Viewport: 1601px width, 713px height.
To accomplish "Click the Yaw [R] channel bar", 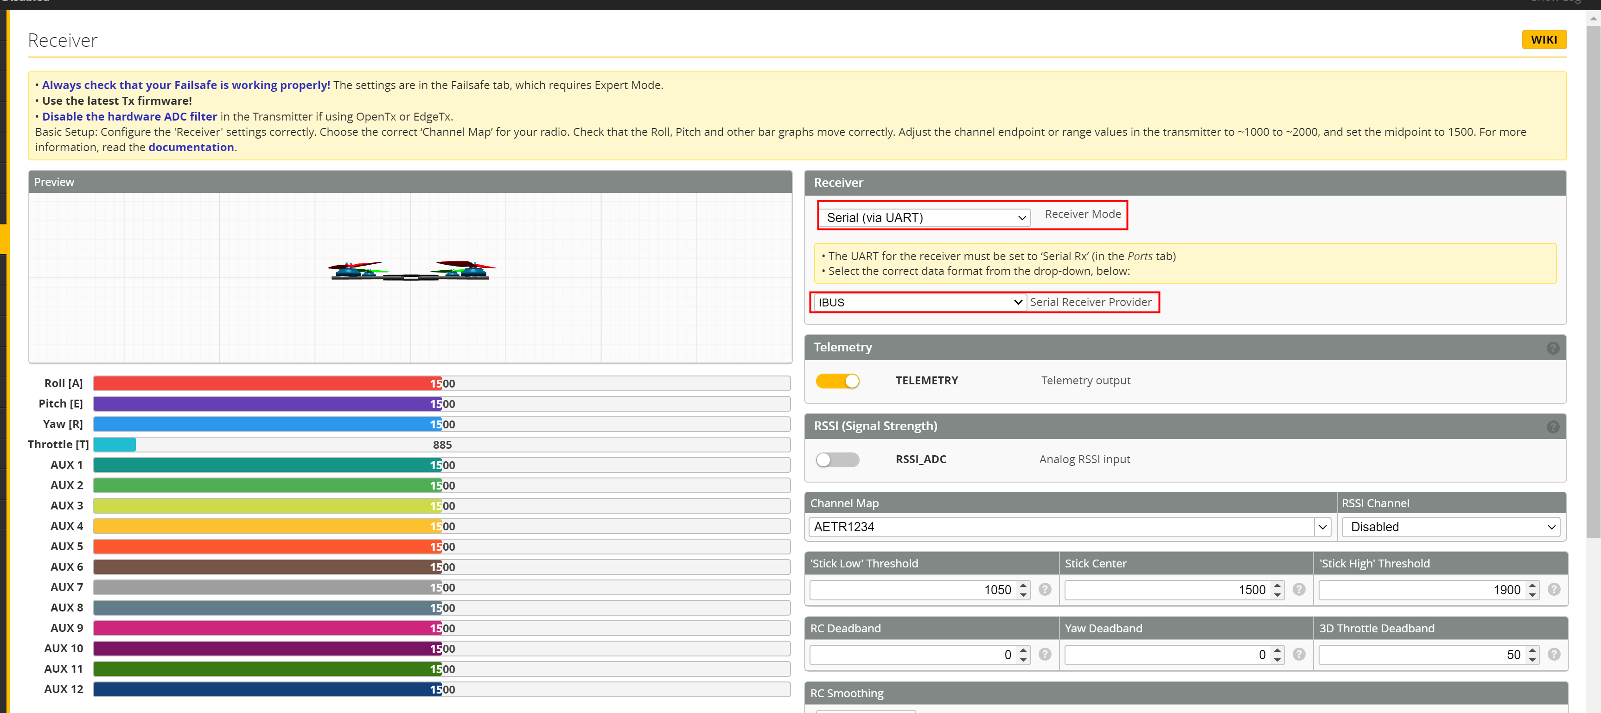I will [x=441, y=424].
